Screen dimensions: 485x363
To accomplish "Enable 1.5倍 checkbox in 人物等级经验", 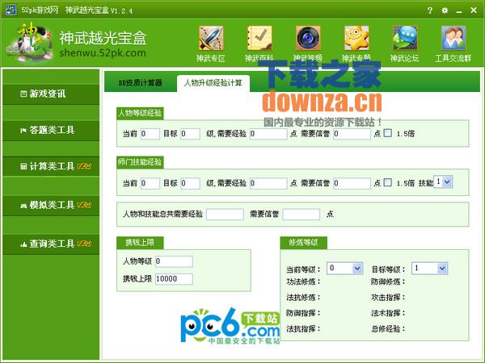I will pyautogui.click(x=388, y=134).
